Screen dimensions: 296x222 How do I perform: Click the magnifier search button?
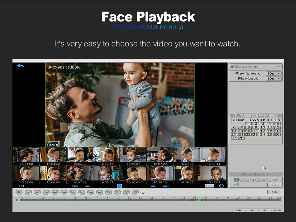click(274, 185)
